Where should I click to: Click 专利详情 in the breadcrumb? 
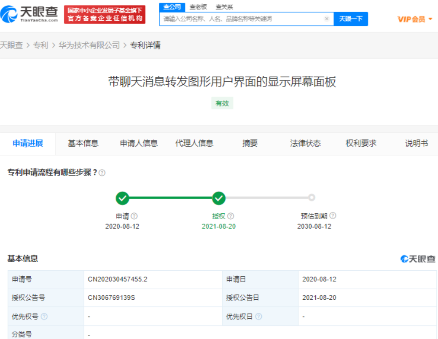pos(145,45)
